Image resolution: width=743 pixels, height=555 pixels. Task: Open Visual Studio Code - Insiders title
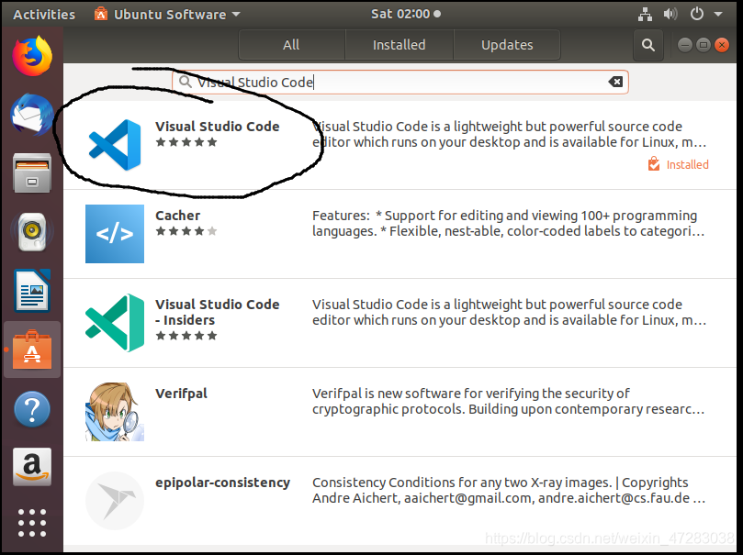point(218,312)
